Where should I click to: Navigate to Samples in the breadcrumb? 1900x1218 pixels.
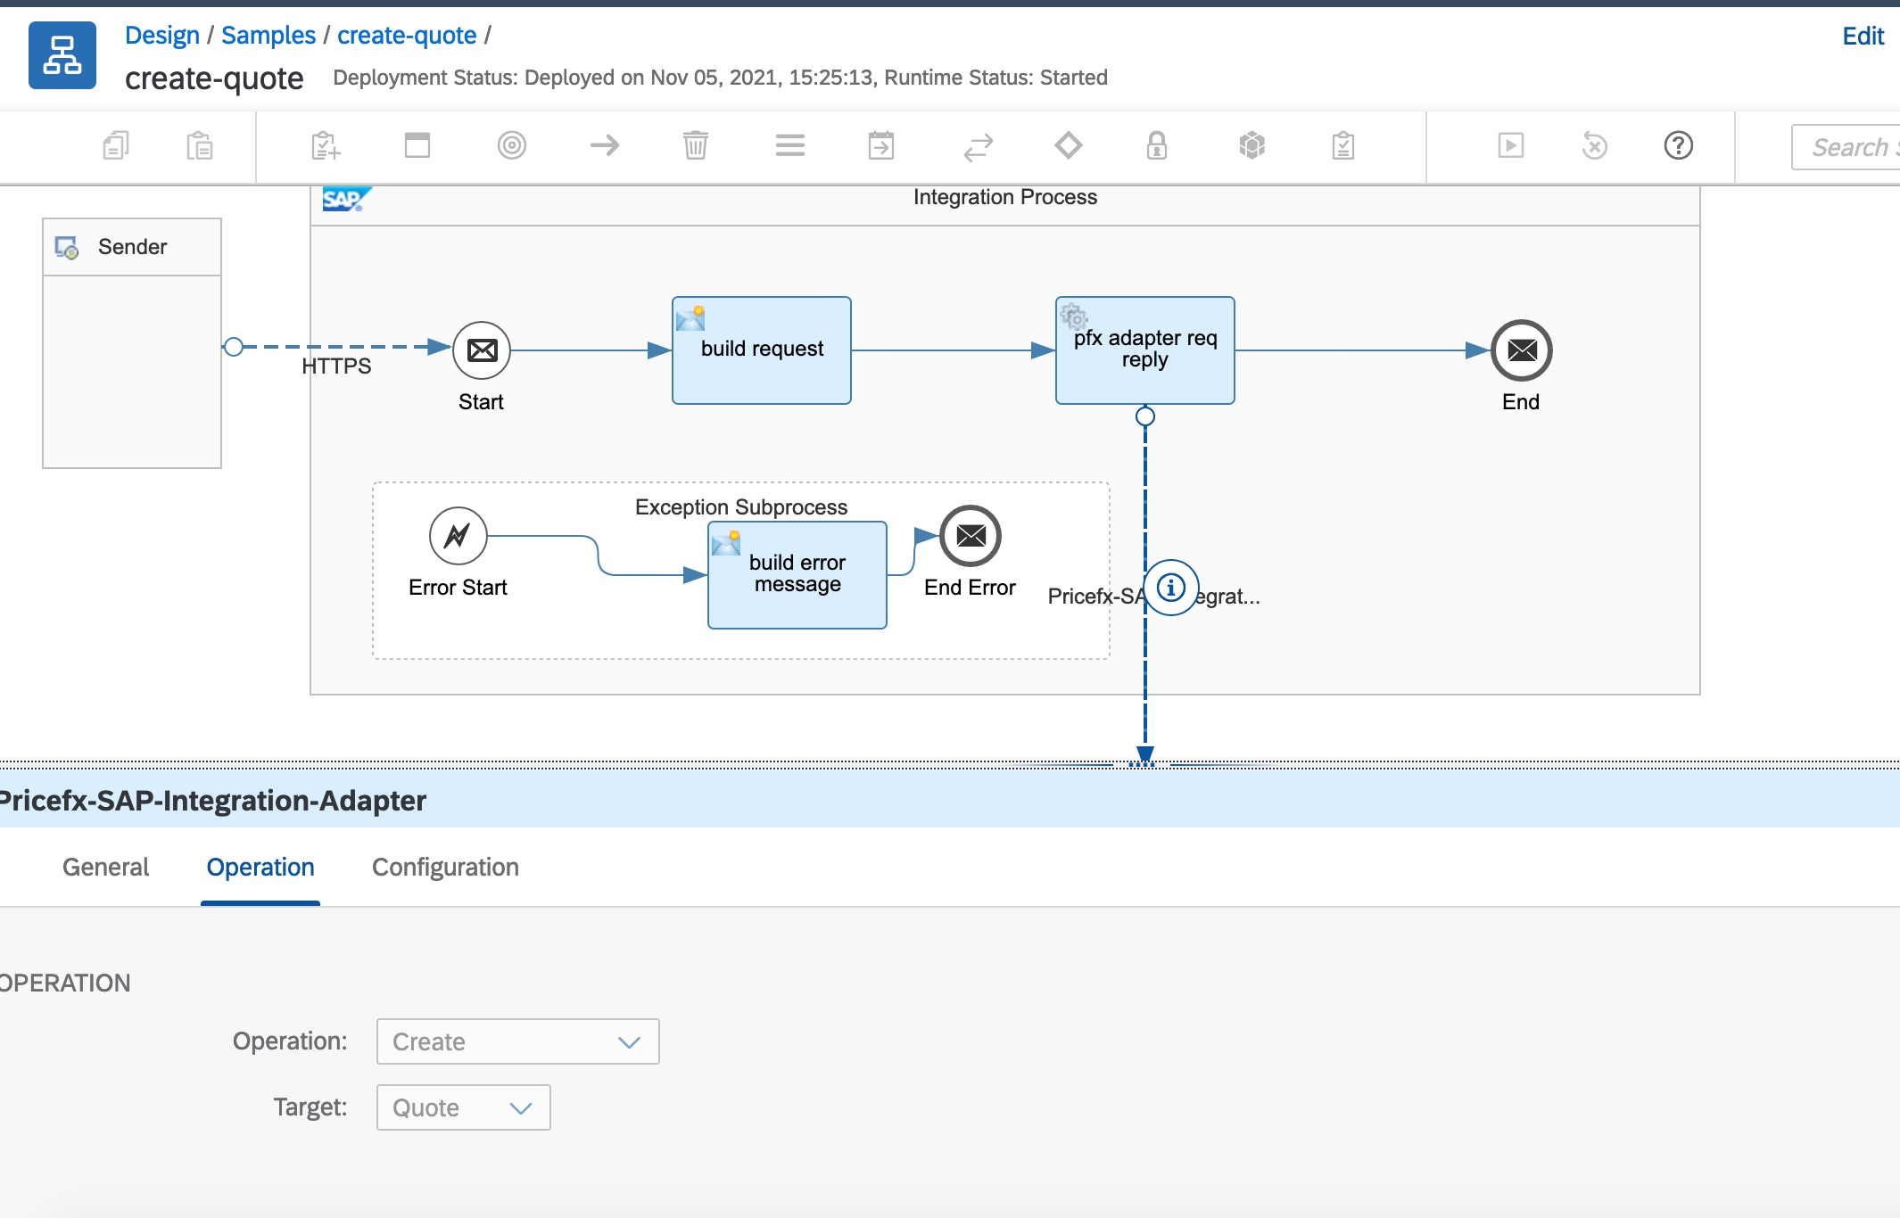[x=268, y=36]
